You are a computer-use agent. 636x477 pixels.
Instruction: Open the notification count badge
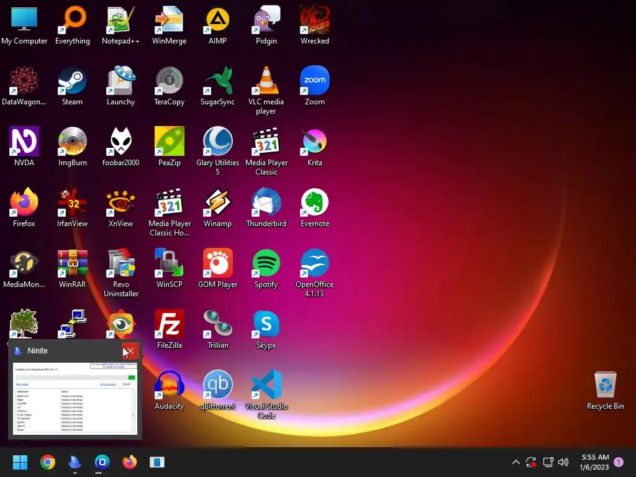click(619, 462)
